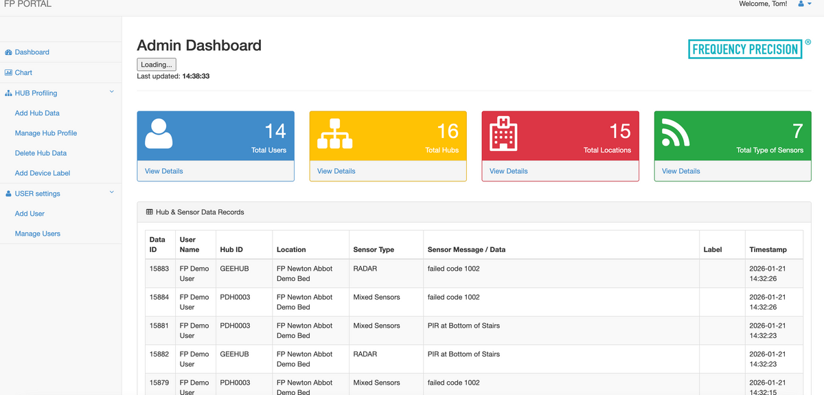The width and height of the screenshot is (824, 395).
Task: Click the table icon beside Hub & Sensor Data Records
Action: coord(150,212)
